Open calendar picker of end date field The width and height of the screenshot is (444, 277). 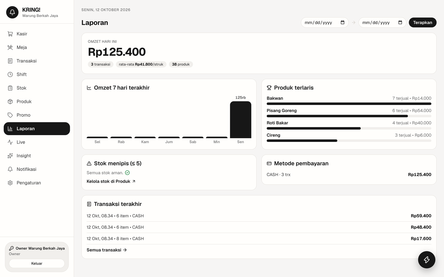[x=400, y=22]
